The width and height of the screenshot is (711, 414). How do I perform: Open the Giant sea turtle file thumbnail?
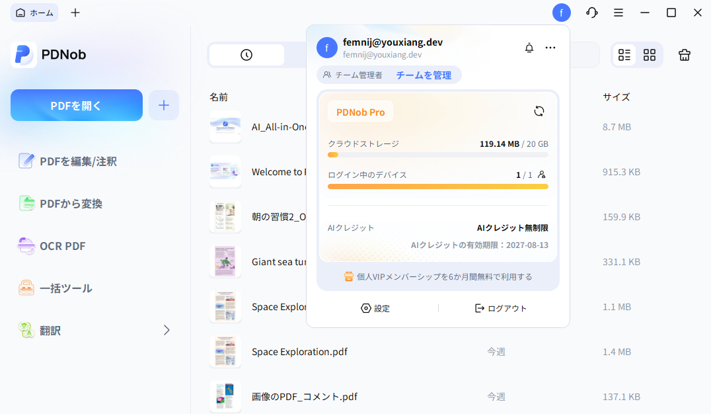click(225, 261)
